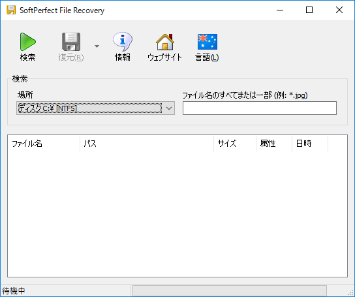Sort results by the 属性 column header

coord(274,144)
